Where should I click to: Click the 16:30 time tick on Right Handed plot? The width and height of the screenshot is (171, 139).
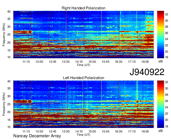[x=119, y=62]
